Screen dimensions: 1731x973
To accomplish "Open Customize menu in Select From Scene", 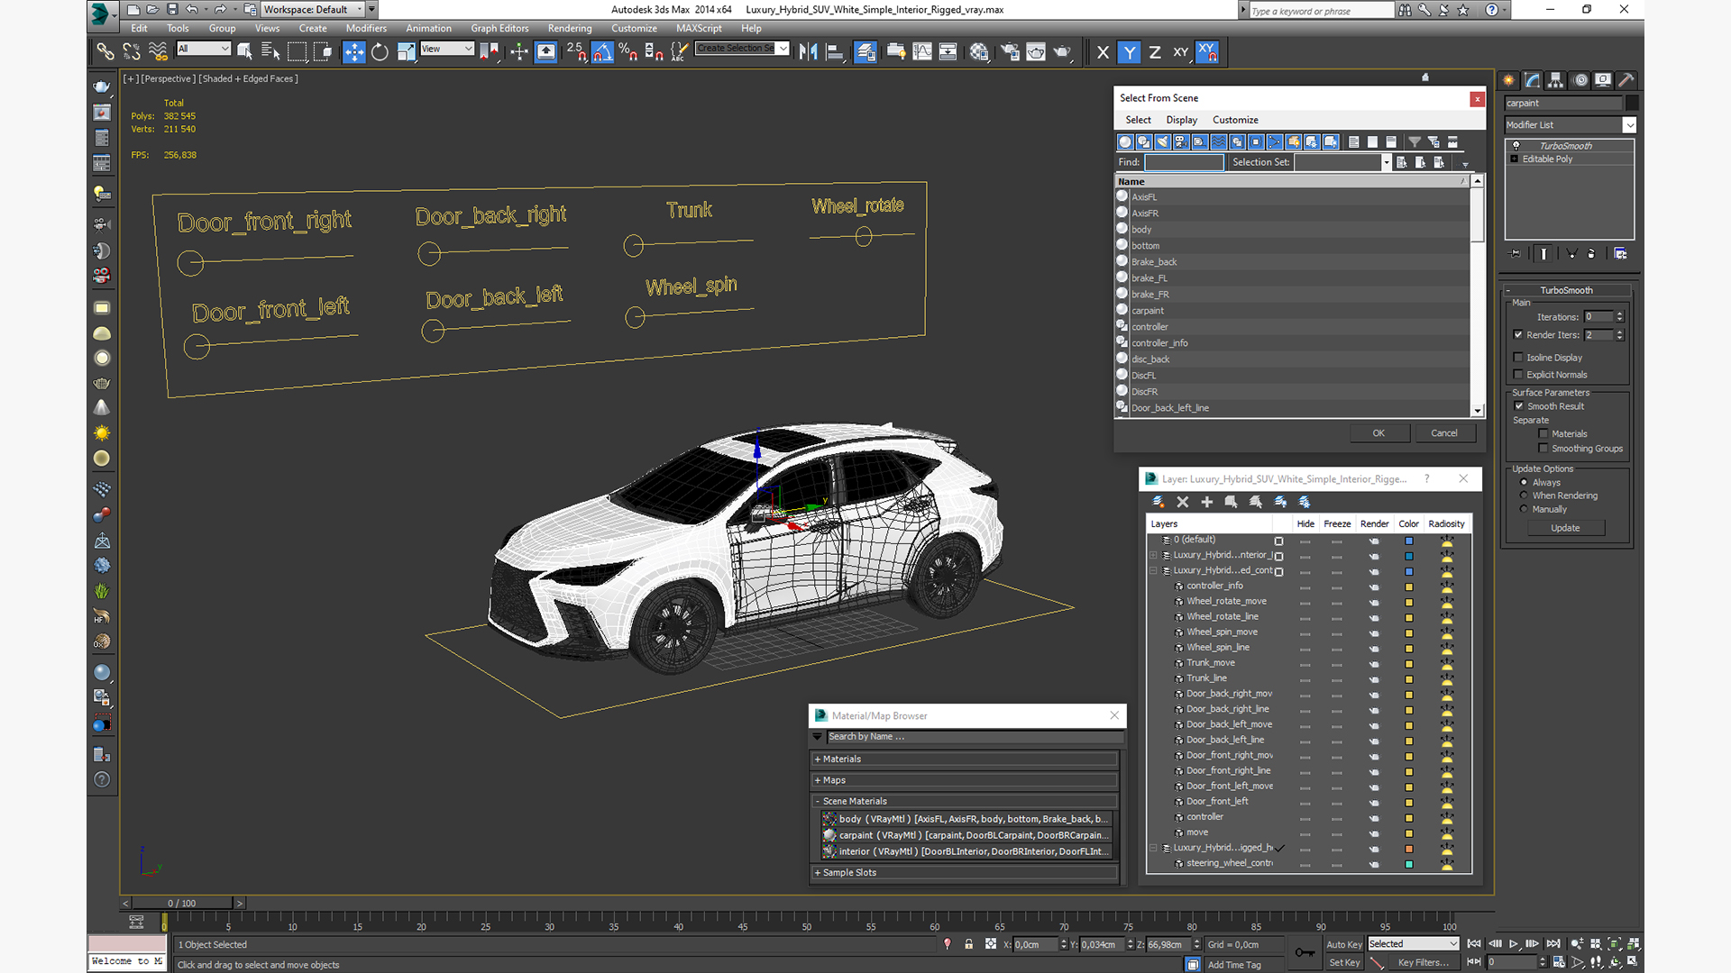I will [x=1235, y=120].
